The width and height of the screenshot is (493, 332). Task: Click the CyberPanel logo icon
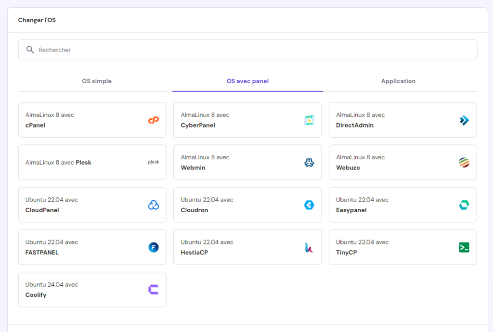pos(308,120)
